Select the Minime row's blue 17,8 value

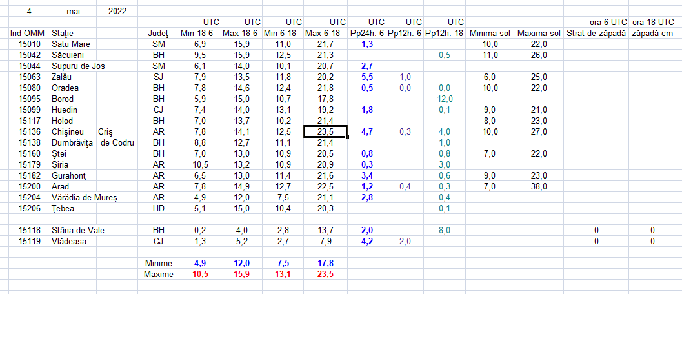click(x=325, y=264)
